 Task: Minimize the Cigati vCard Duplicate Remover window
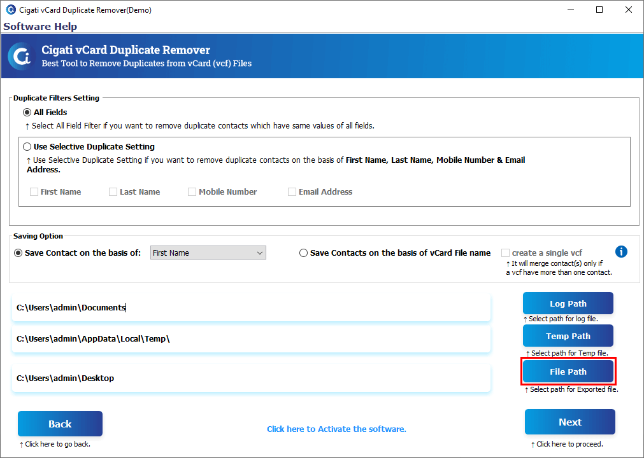pos(571,10)
